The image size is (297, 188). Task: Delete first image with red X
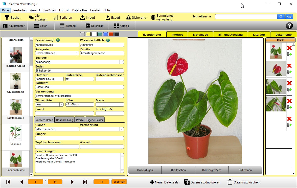point(289,48)
